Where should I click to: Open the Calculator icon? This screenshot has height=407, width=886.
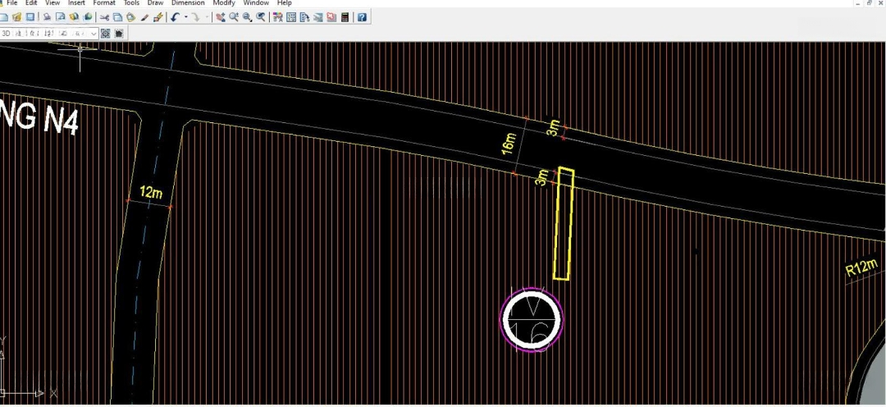345,17
